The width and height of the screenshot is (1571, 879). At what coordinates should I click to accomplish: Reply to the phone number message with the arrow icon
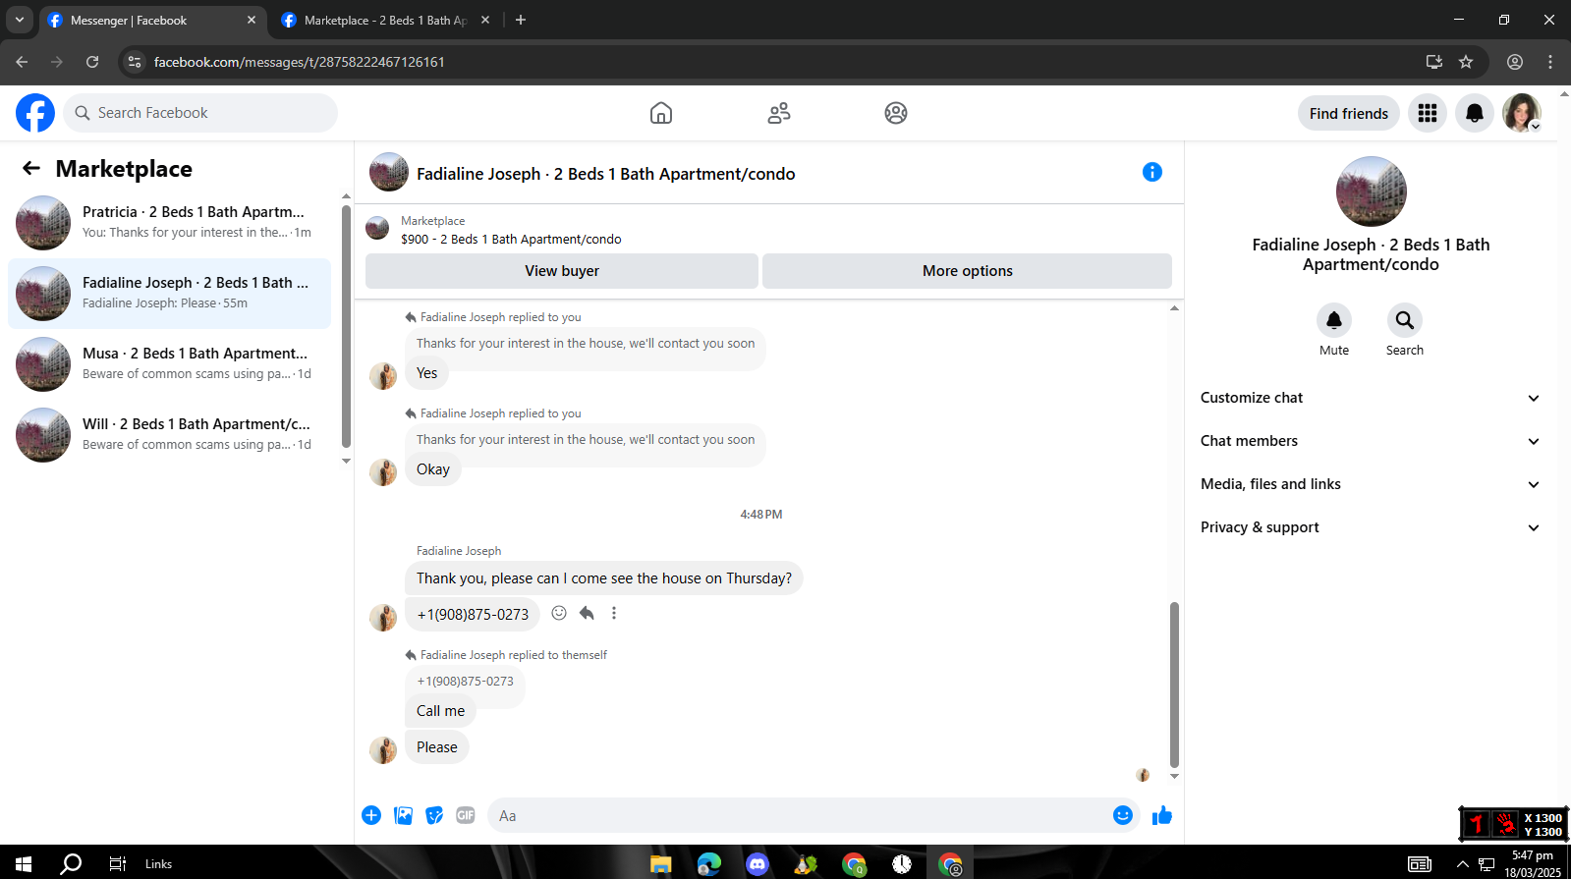[587, 613]
